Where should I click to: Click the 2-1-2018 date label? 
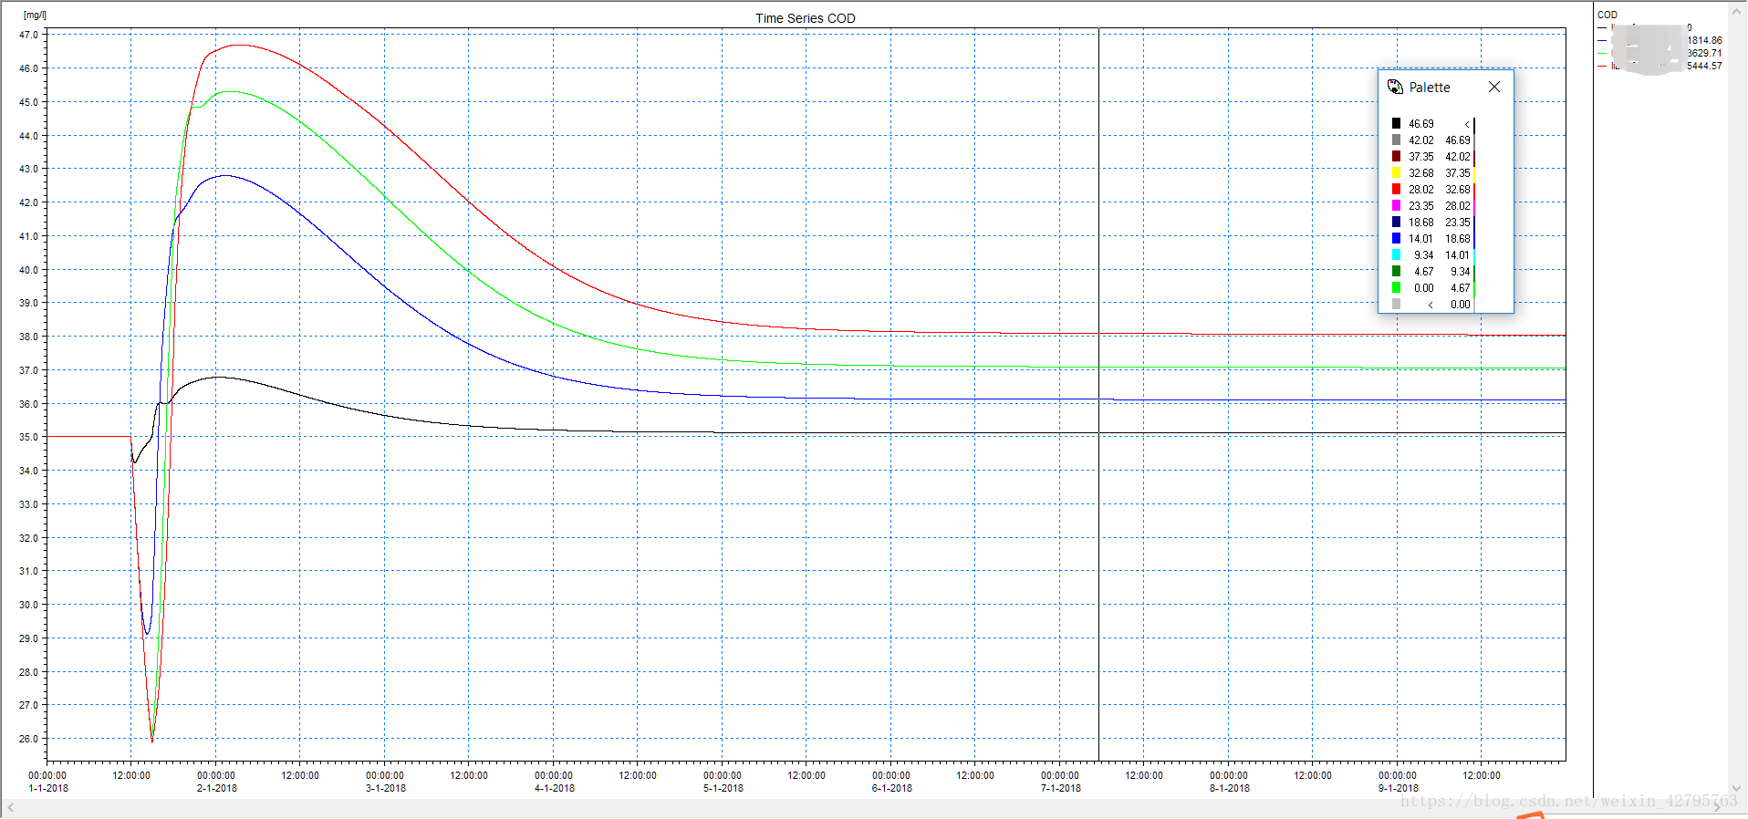[217, 788]
